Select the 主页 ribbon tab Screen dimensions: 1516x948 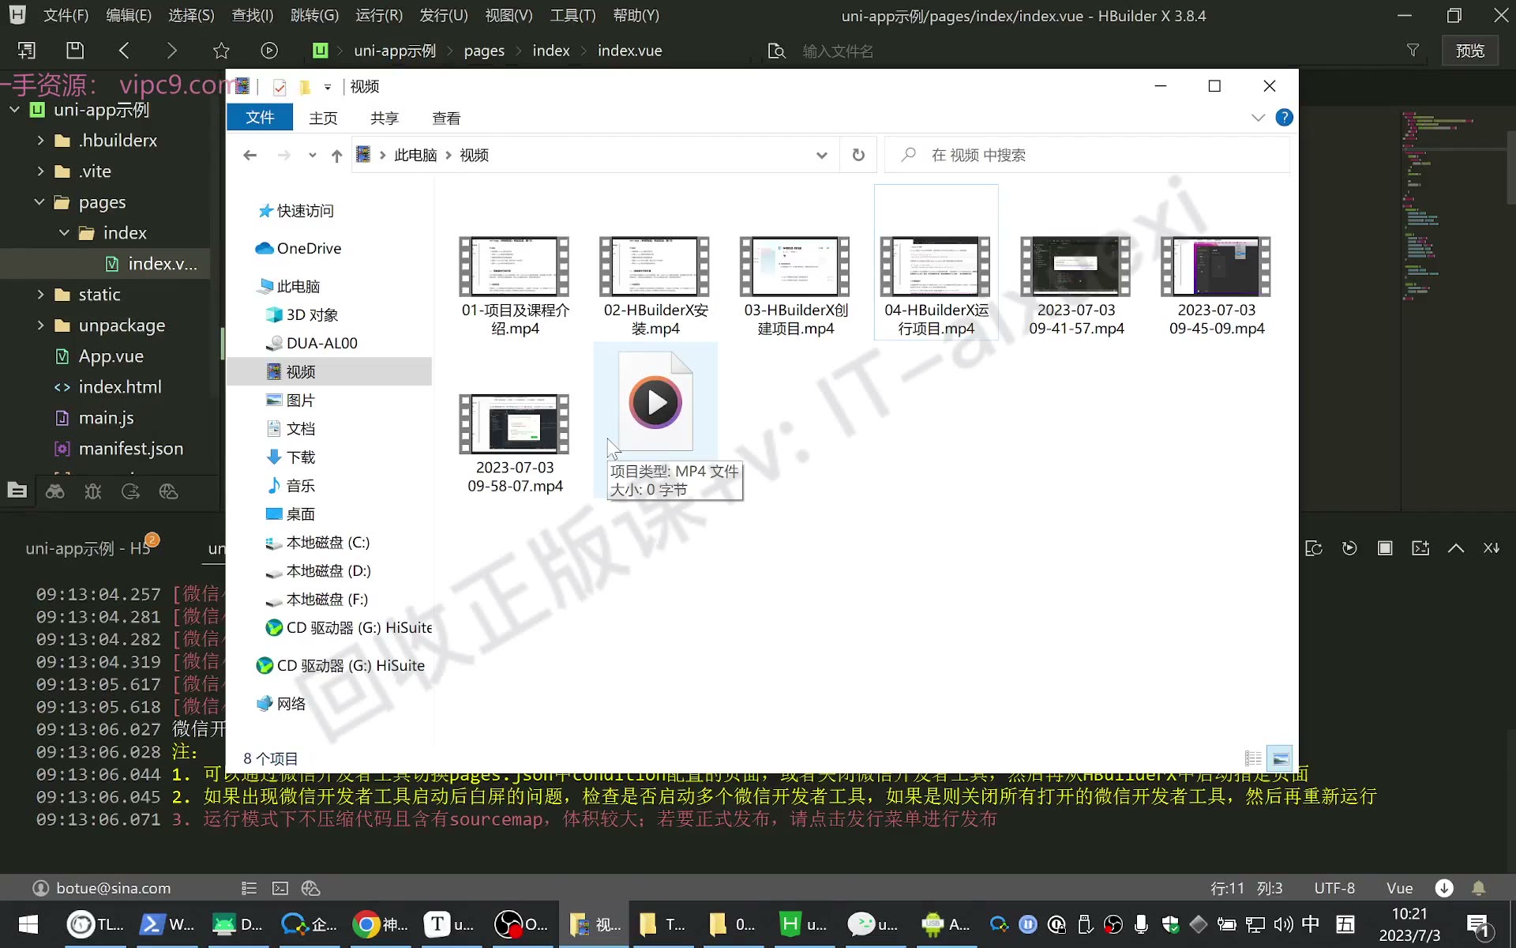click(x=323, y=118)
